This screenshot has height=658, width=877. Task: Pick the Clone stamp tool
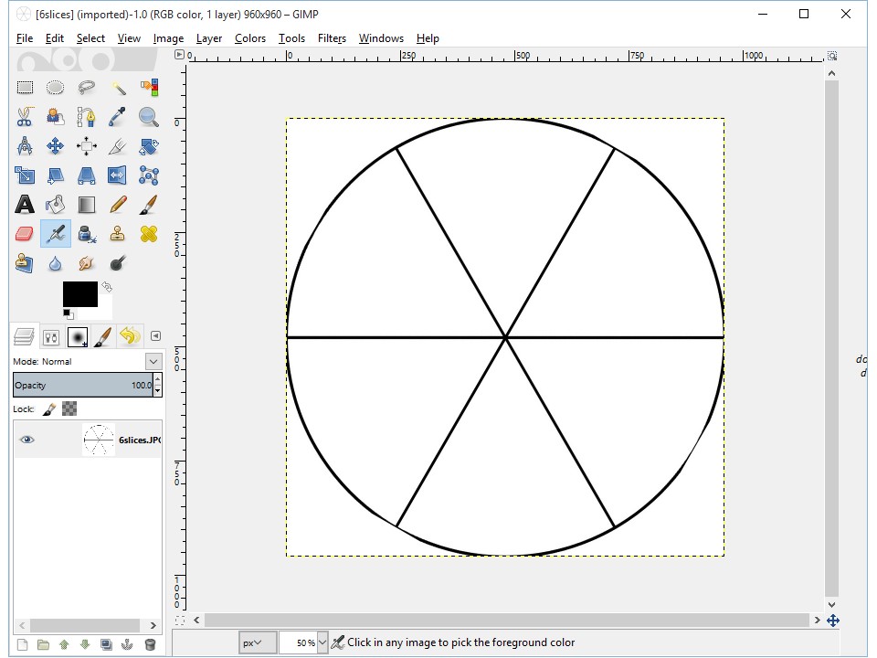coord(118,233)
